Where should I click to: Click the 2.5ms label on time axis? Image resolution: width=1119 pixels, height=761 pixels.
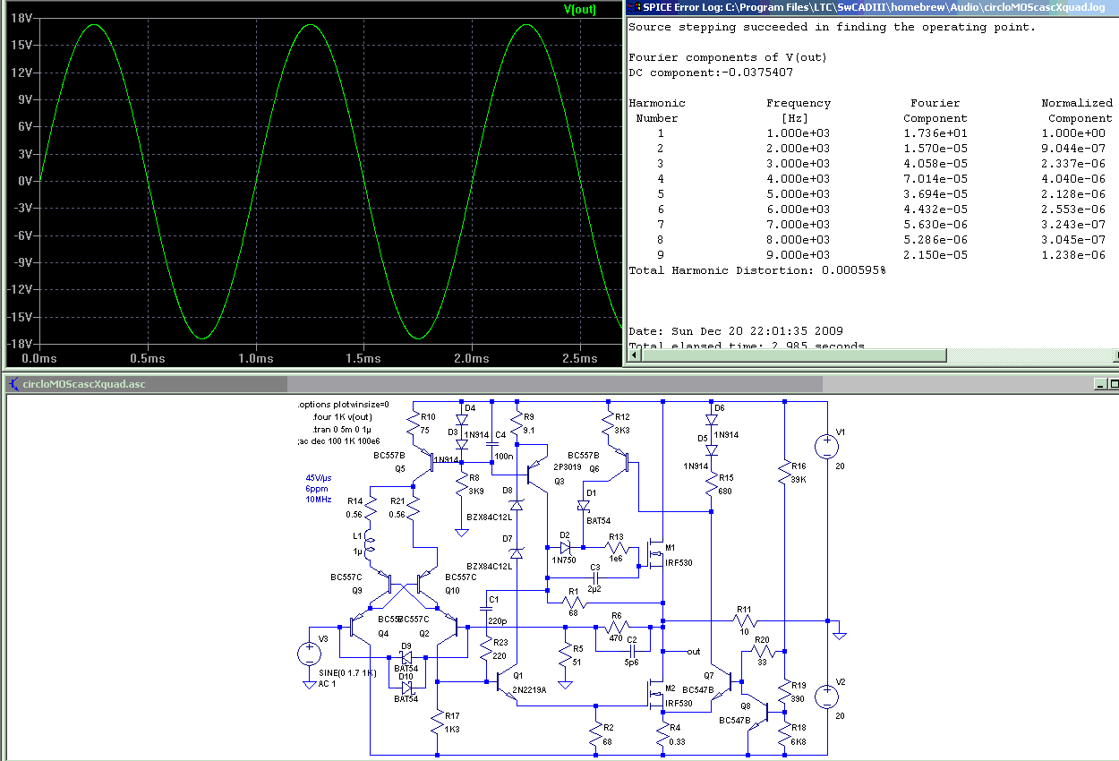(579, 358)
